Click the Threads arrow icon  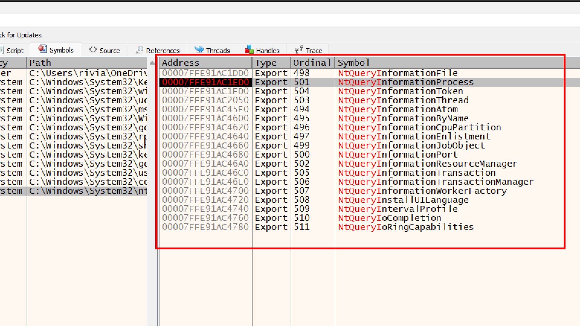(199, 49)
